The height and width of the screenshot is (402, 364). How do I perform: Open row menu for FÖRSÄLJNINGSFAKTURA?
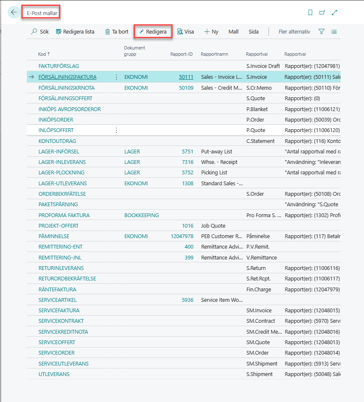pyautogui.click(x=116, y=77)
